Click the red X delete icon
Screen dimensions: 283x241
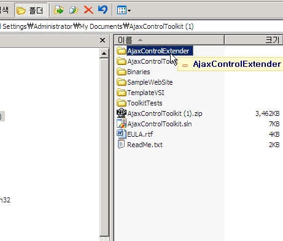point(88,10)
